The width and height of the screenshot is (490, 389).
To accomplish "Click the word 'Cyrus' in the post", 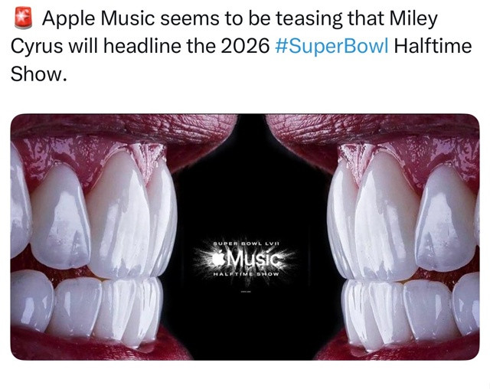I will click(37, 47).
